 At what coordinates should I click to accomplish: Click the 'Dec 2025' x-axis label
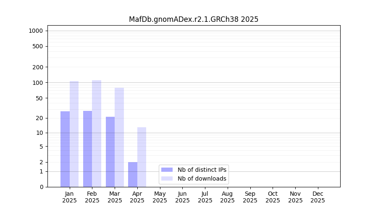pyautogui.click(x=318, y=197)
